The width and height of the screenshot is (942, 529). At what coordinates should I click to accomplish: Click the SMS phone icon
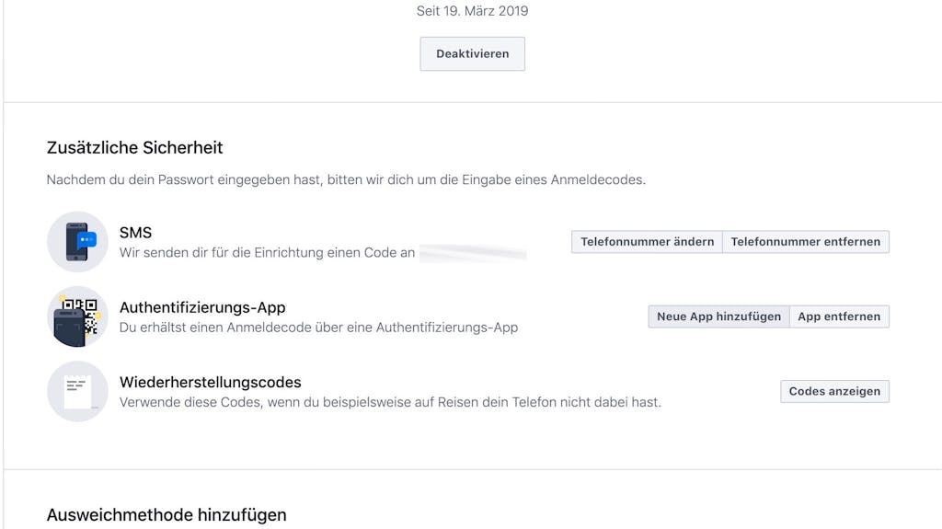click(x=77, y=242)
